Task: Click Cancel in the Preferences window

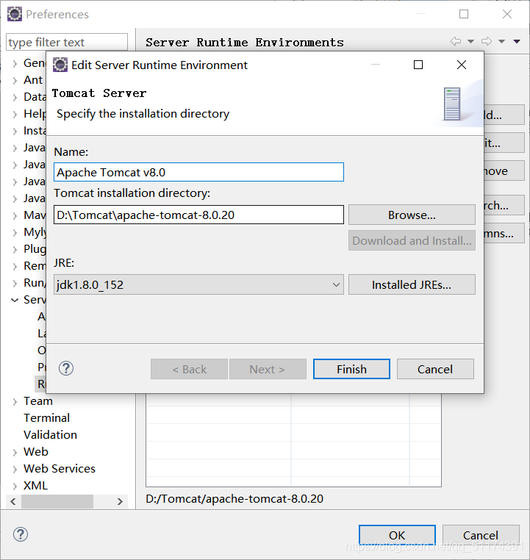Action: (481, 535)
